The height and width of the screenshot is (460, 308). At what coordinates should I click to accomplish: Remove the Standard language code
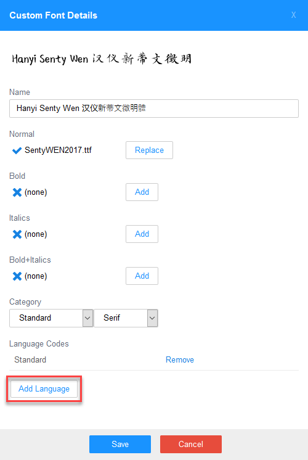coord(180,359)
